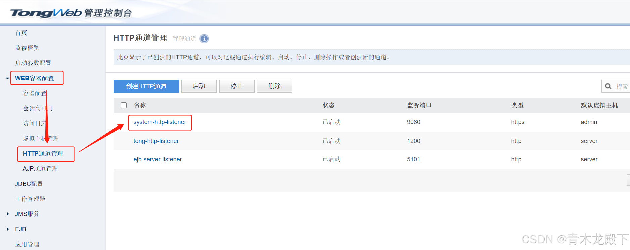
Task: Click the 停止 button
Action: coord(237,86)
